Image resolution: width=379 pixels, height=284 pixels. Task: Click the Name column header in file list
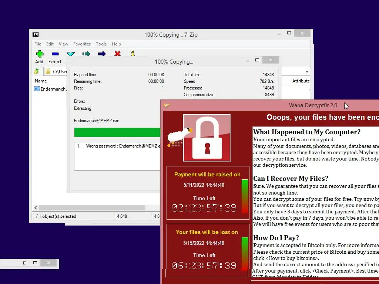[x=41, y=81]
